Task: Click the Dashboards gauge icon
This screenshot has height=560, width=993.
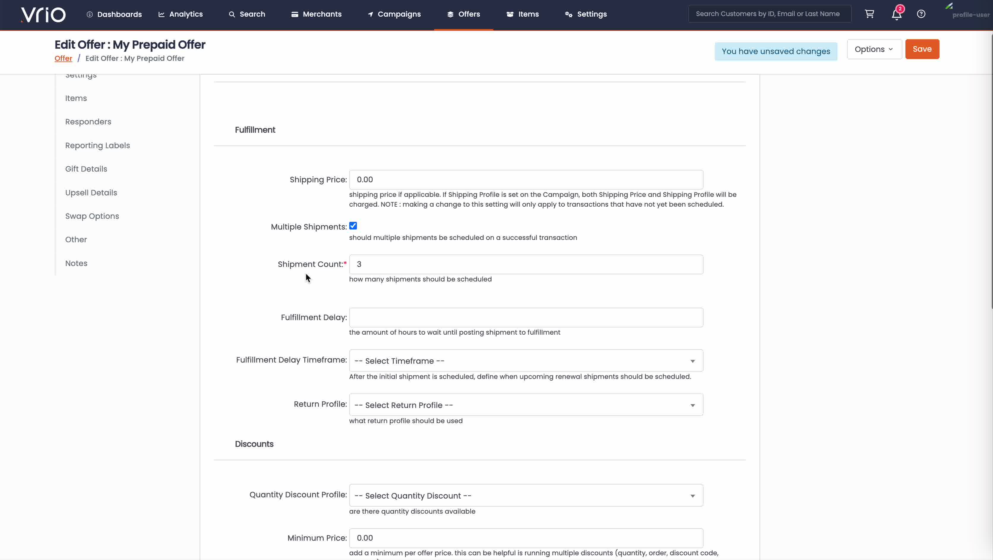Action: (x=89, y=14)
